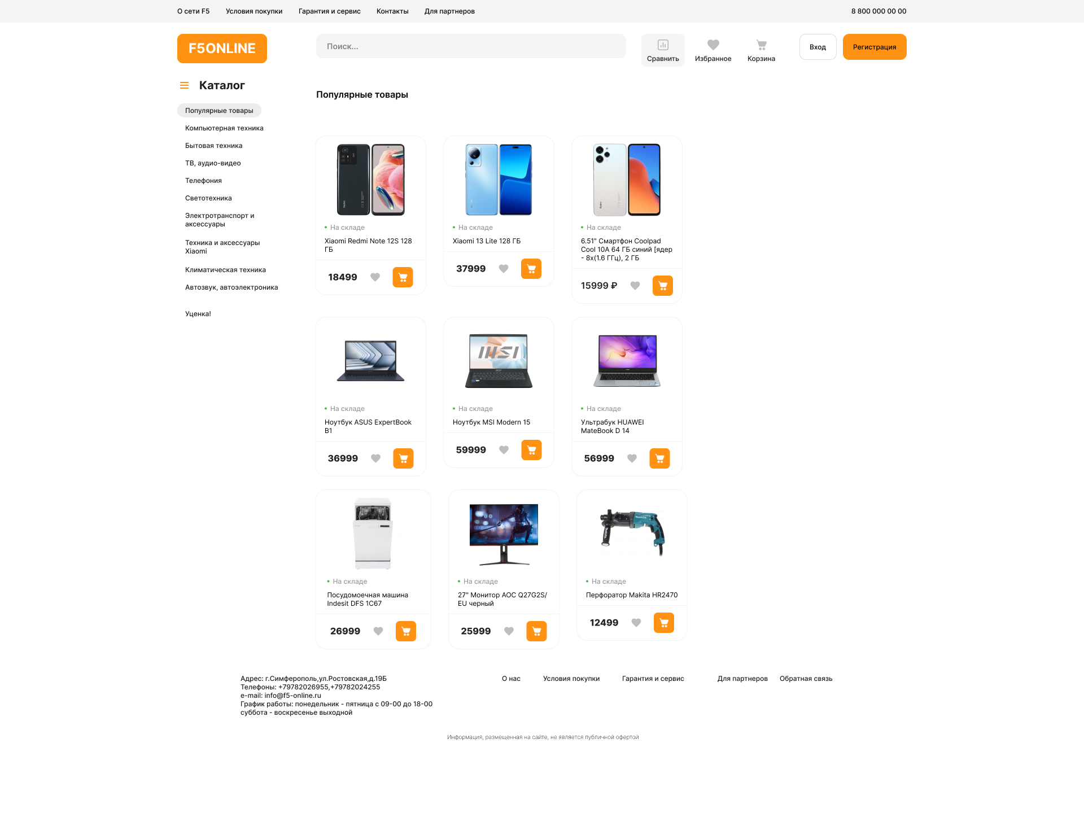
Task: Open Гарантия и сервис in top menu
Action: [x=329, y=11]
